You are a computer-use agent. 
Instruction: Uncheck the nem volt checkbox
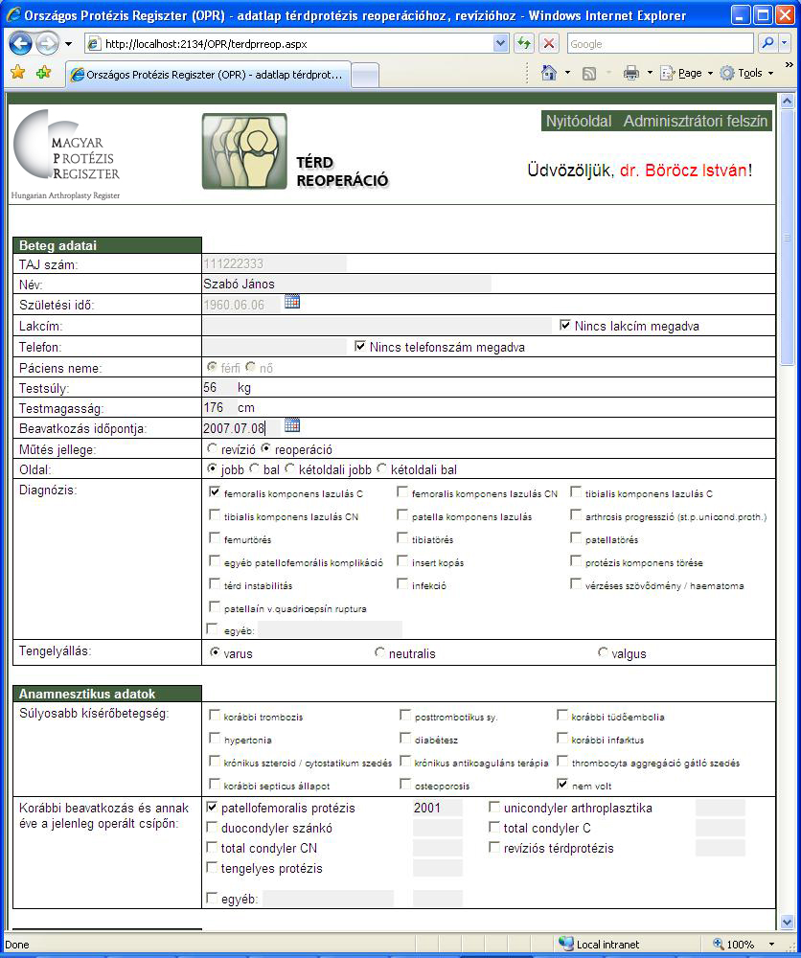(x=562, y=784)
